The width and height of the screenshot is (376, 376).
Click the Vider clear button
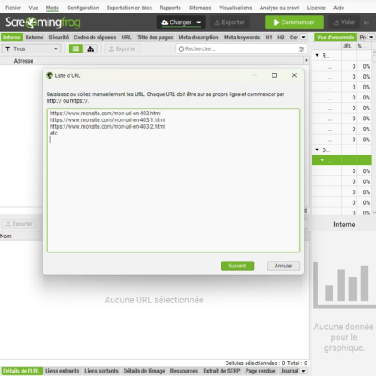[x=344, y=23]
